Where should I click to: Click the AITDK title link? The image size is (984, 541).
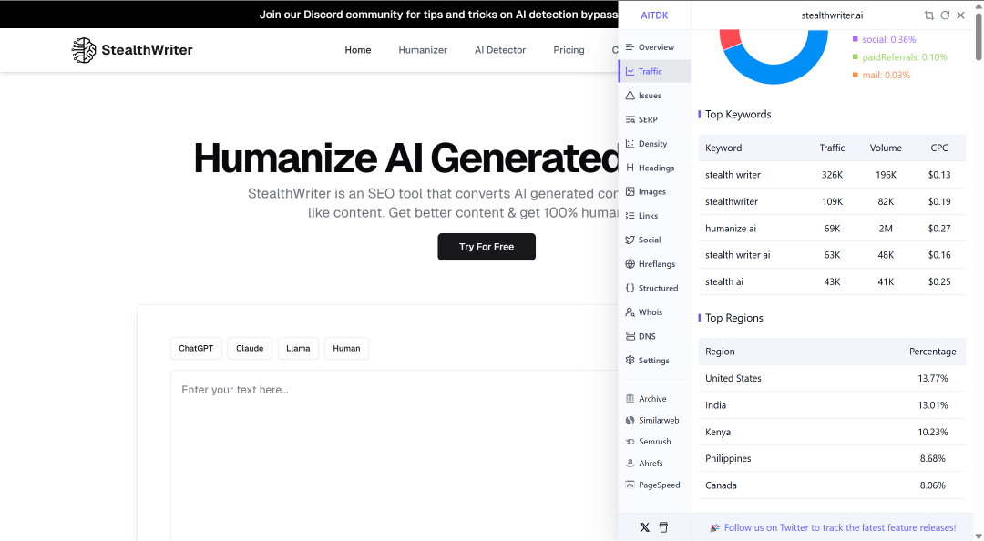click(654, 15)
